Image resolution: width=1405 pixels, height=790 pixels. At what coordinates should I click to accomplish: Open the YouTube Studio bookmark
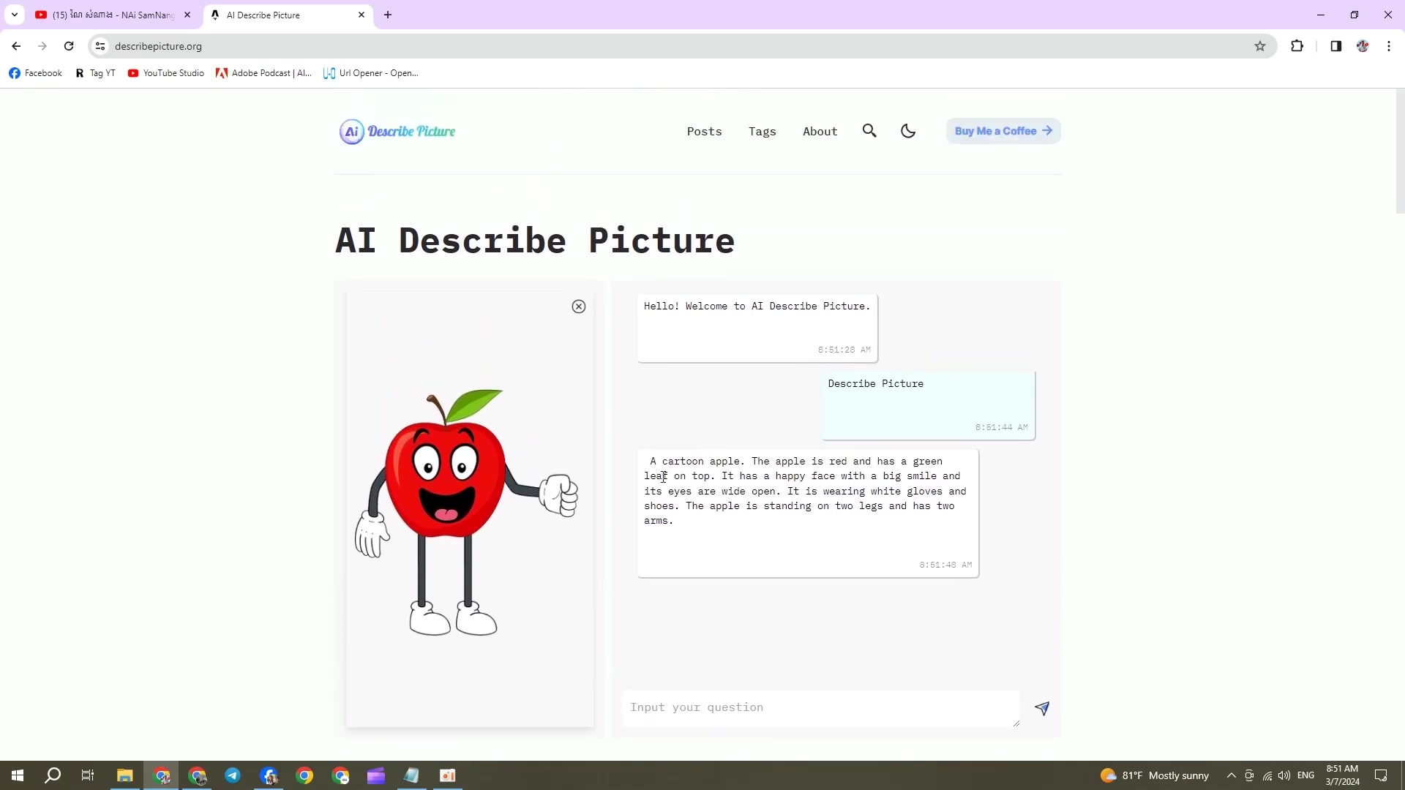point(166,73)
